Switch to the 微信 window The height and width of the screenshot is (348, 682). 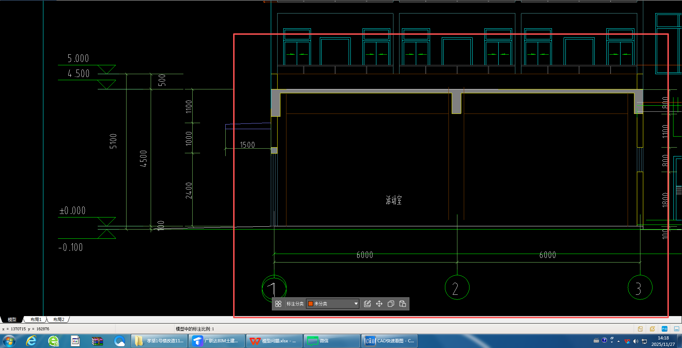tap(332, 341)
